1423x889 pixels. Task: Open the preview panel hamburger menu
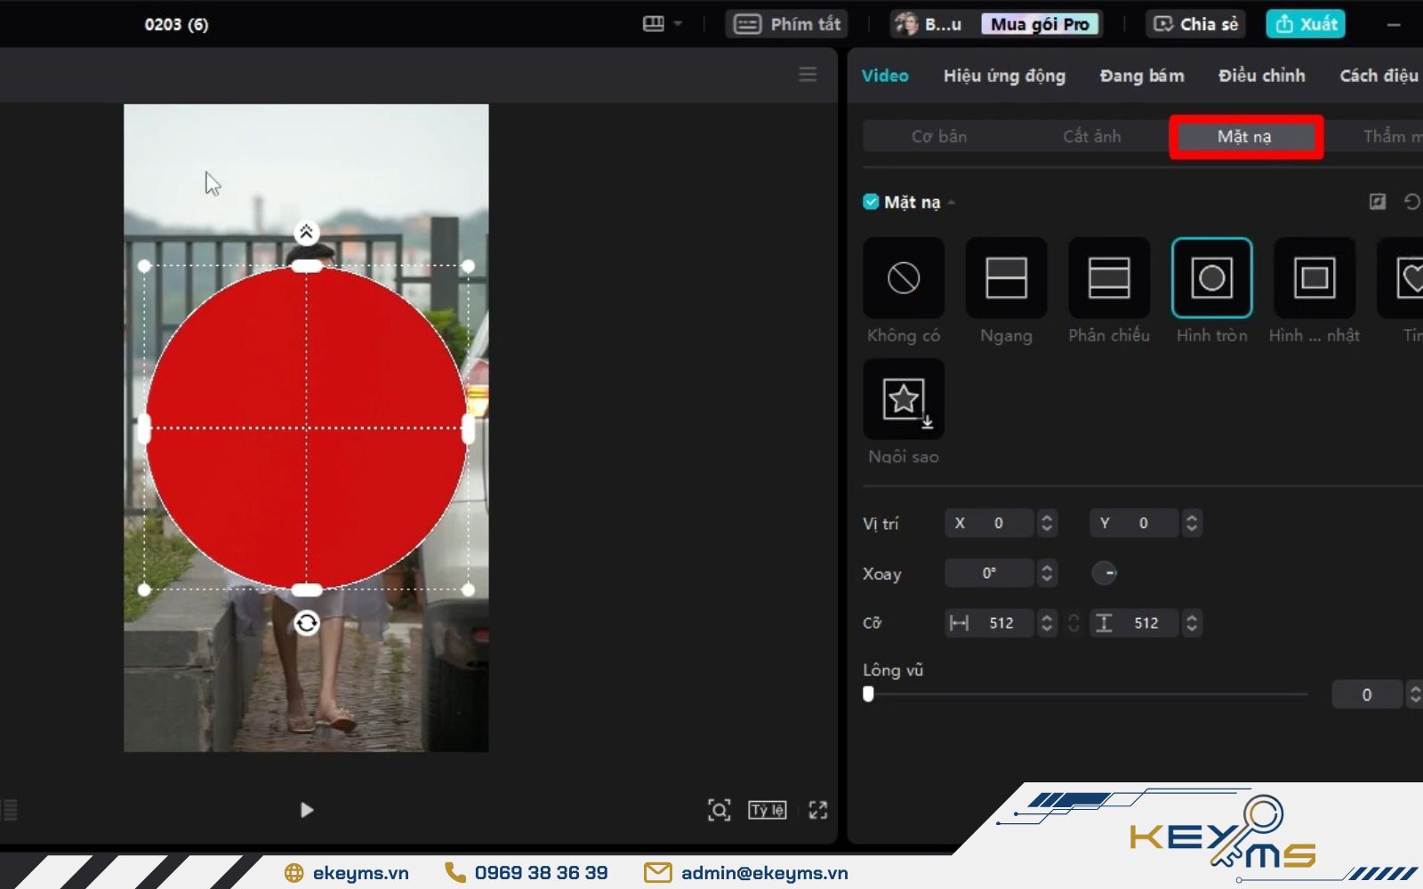pos(807,75)
